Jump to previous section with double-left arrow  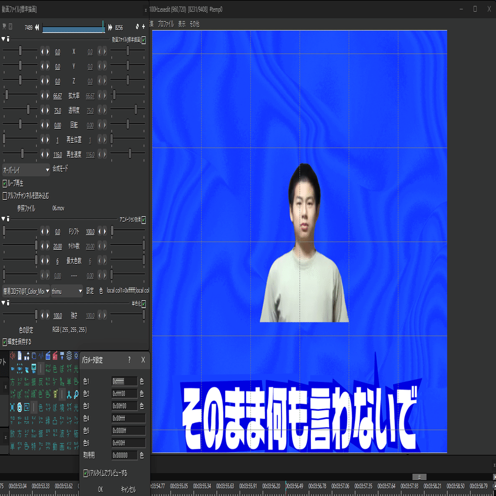click(x=37, y=28)
